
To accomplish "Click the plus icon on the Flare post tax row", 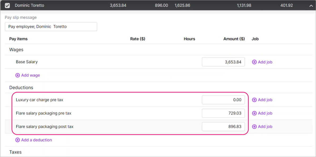I will coord(254,127).
